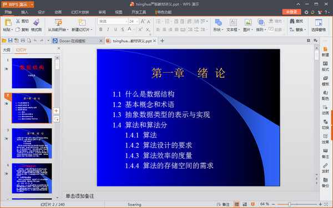The width and height of the screenshot is (333, 208).
Task: Switch to slide sorter view in status bar
Action: pyautogui.click(x=245, y=204)
